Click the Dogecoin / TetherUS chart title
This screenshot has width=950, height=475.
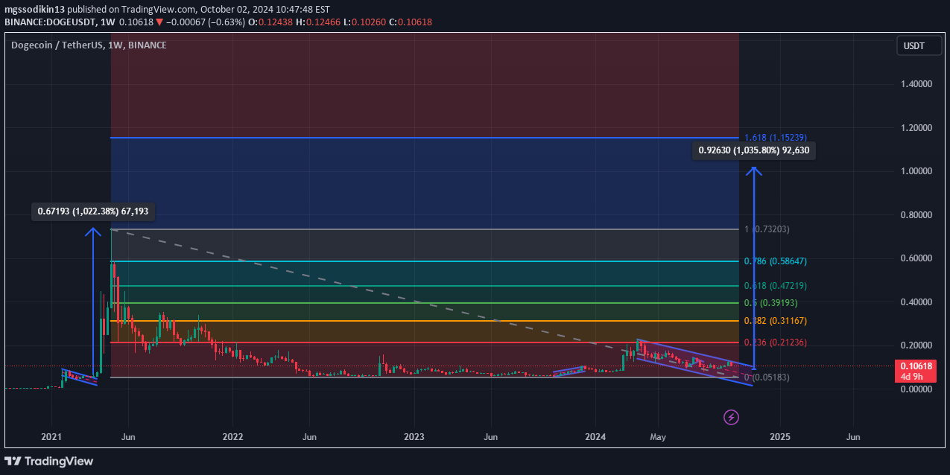89,45
